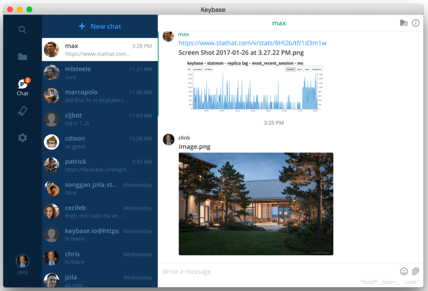Open the chat folder icon in header

404,23
